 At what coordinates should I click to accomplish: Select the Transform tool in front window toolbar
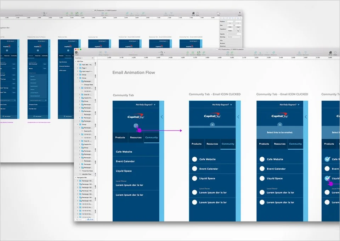click(x=193, y=52)
